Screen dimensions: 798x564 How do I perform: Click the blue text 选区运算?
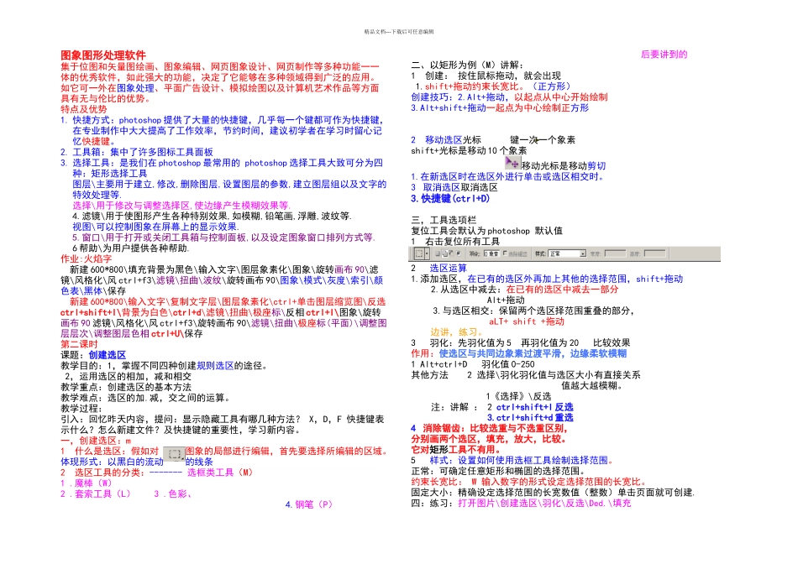click(449, 268)
